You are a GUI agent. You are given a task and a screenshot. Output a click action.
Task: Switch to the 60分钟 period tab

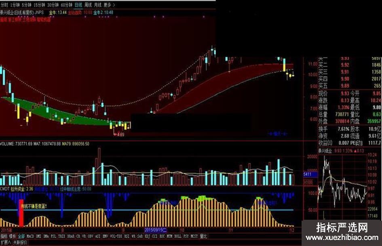(67, 5)
